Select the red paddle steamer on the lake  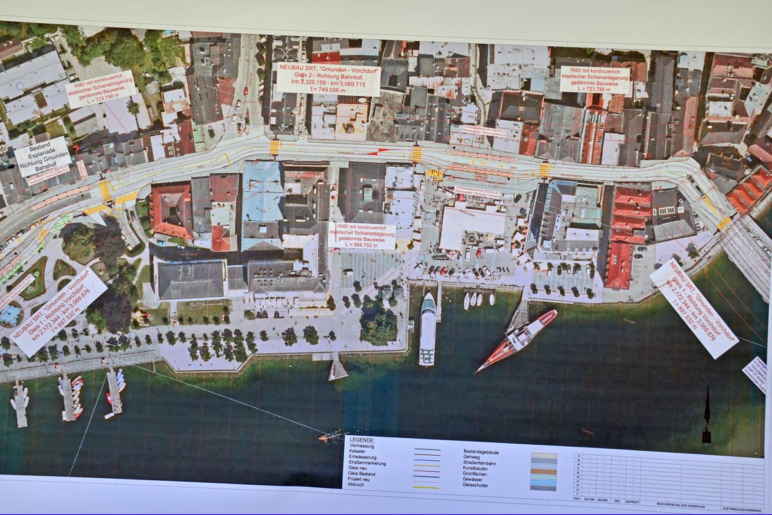tap(517, 340)
